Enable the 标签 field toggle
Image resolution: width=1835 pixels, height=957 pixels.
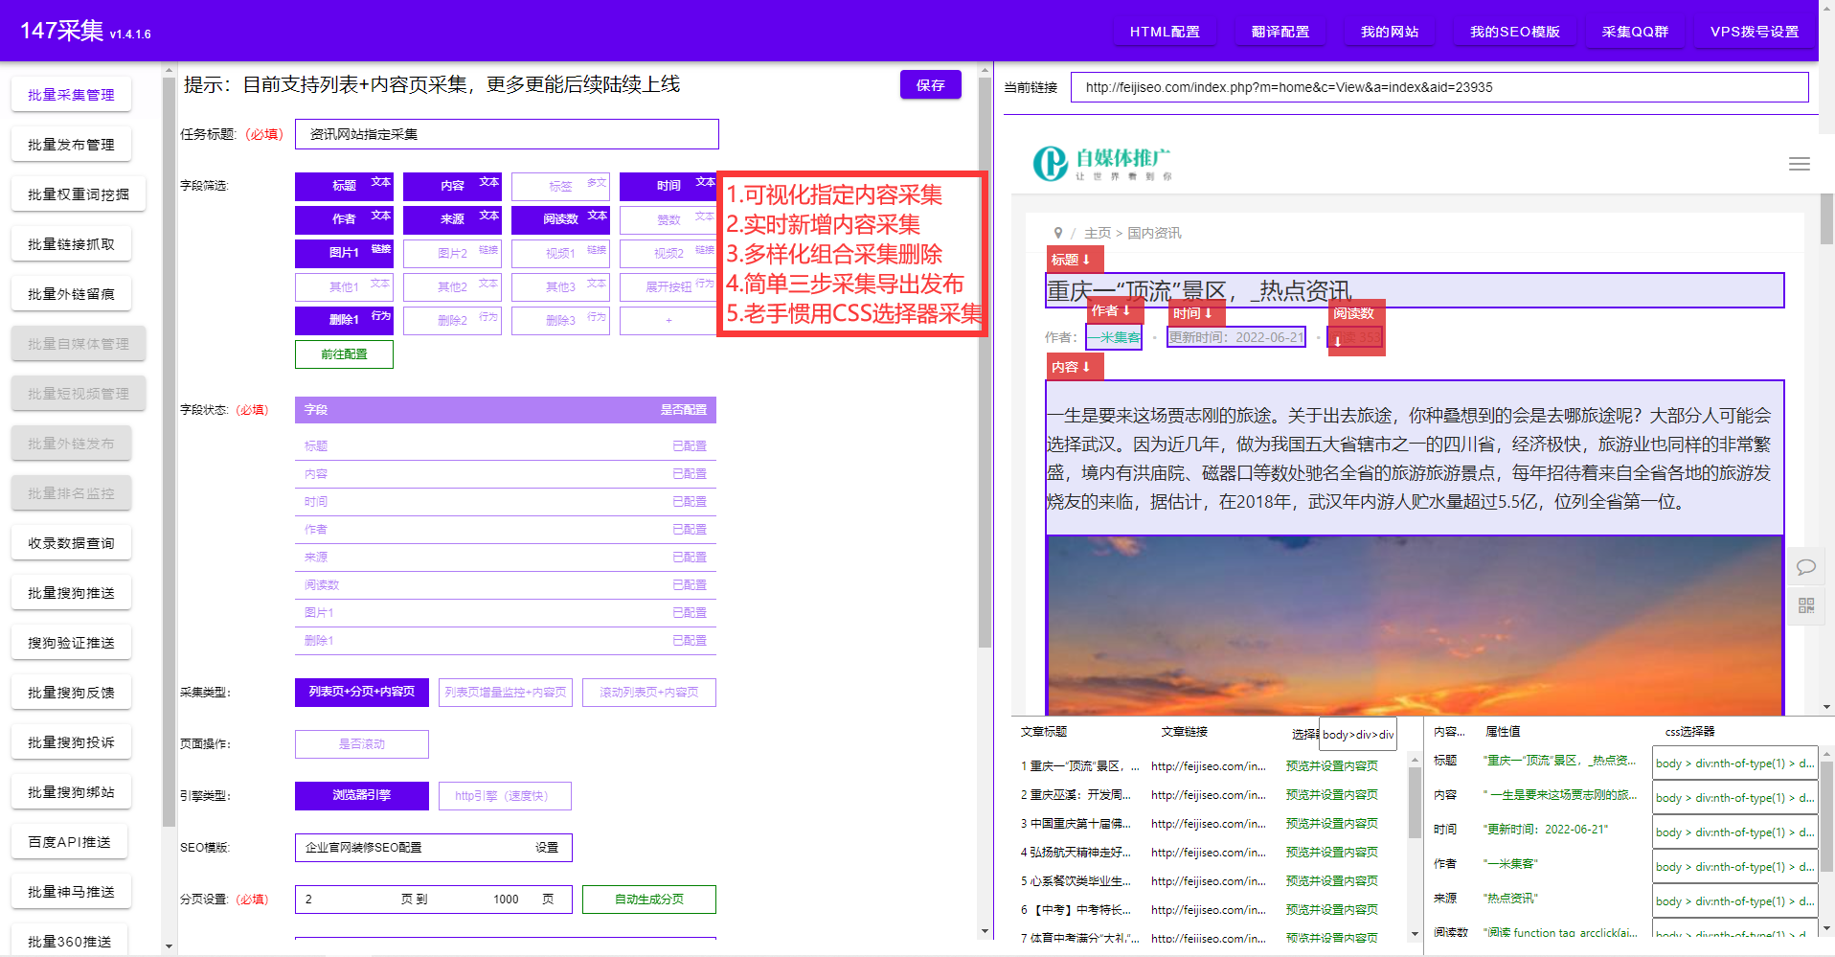(560, 186)
